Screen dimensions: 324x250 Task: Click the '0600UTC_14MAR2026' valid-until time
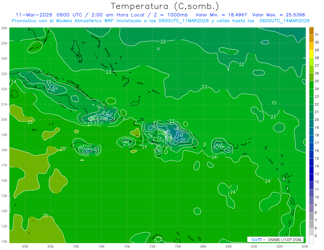284,20
